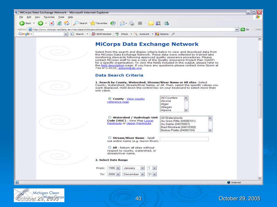Screen dimensions: 277x207
Task: Open Google toolbar Options
Action: point(162,34)
